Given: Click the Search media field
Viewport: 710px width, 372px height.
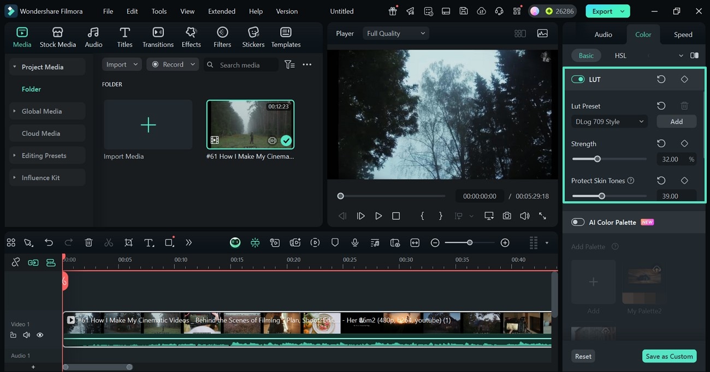Looking at the screenshot, I should coord(240,65).
